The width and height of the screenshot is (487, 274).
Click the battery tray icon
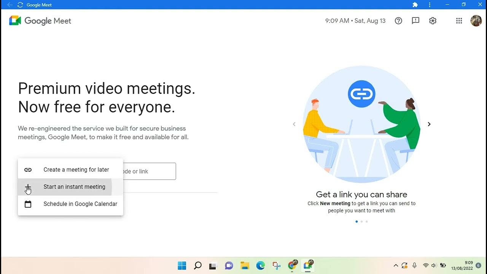[x=443, y=266]
